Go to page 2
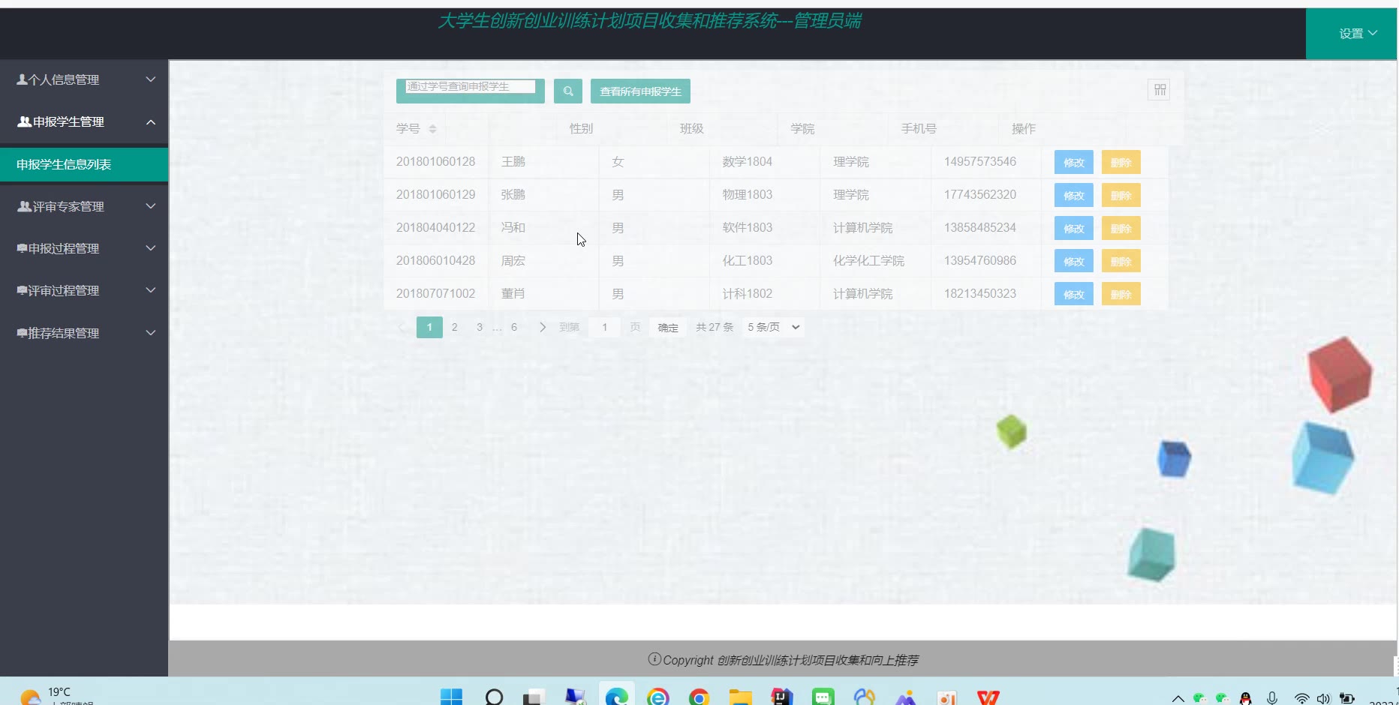1399x705 pixels. [454, 327]
